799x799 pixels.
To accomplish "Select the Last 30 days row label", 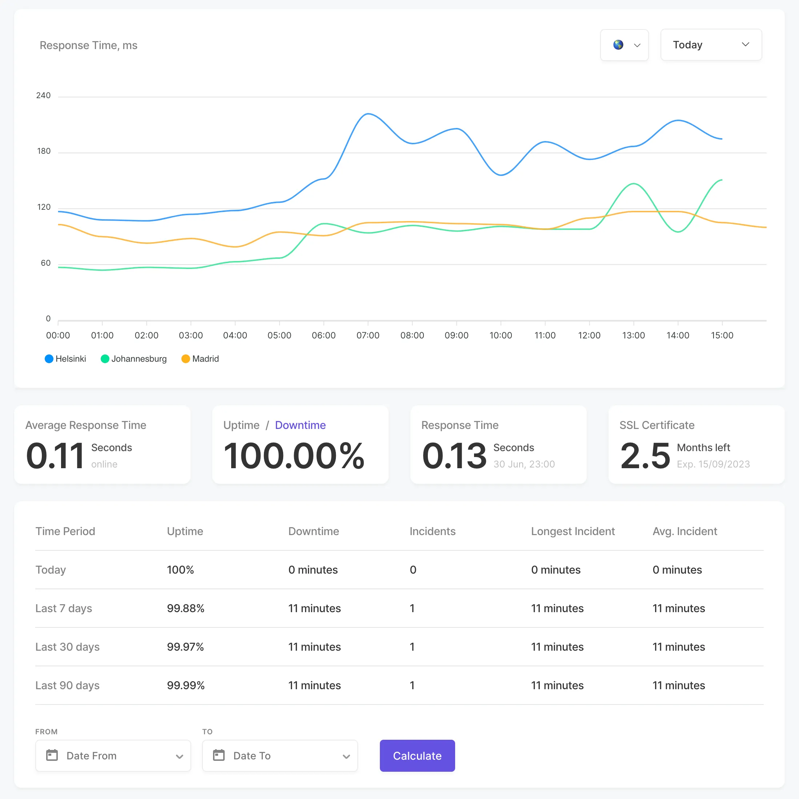I will [x=67, y=647].
